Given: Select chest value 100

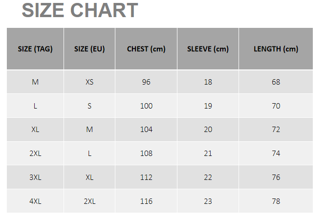Looking at the screenshot, I should (146, 106).
